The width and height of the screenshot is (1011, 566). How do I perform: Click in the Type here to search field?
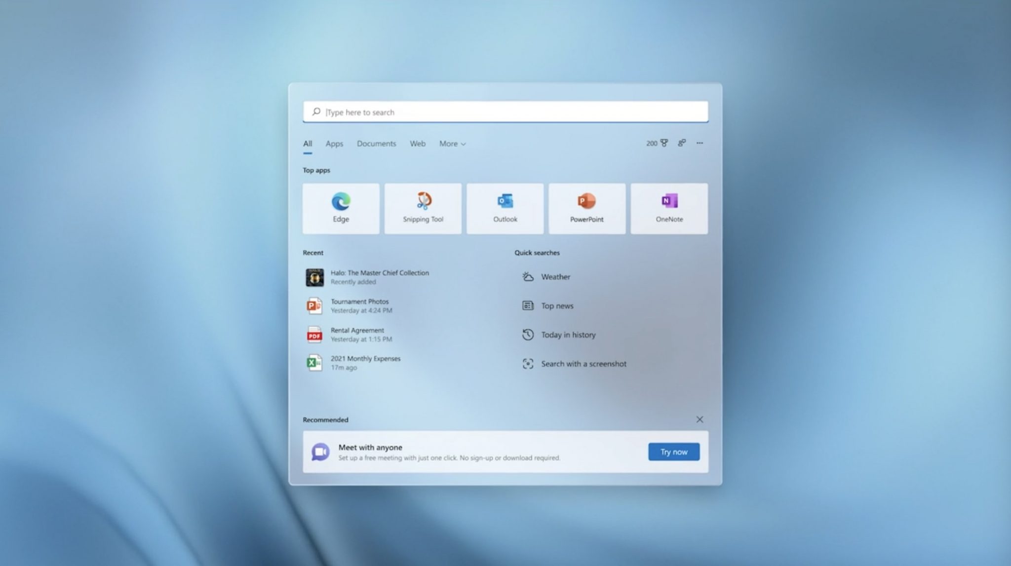tap(505, 112)
